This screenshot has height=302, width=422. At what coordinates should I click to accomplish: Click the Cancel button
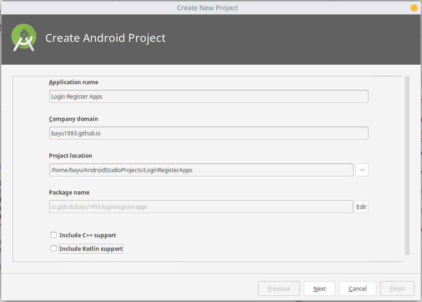(357, 289)
